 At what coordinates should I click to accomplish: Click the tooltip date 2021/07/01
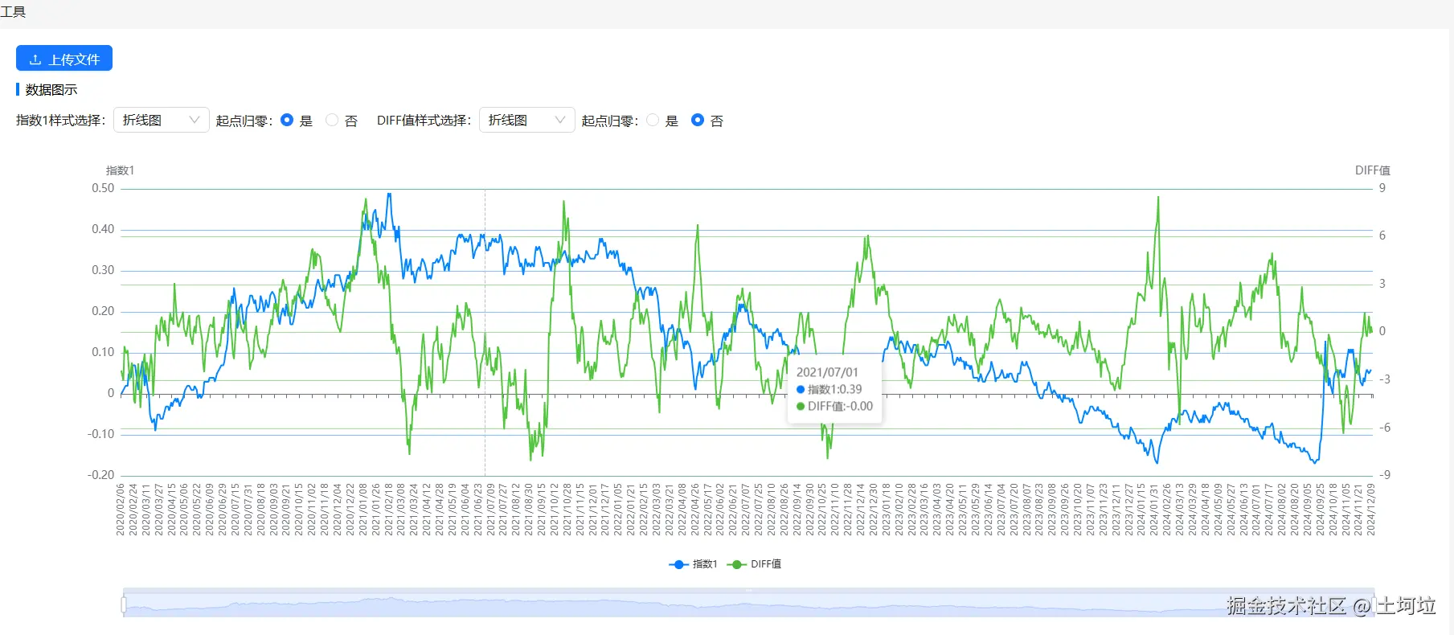(x=827, y=372)
